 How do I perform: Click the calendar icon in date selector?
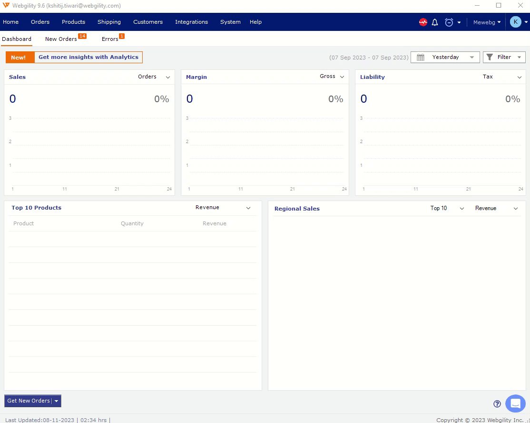pos(421,58)
